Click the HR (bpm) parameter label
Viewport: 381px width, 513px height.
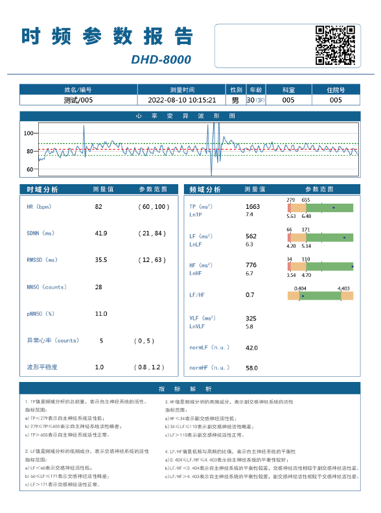pos(39,207)
